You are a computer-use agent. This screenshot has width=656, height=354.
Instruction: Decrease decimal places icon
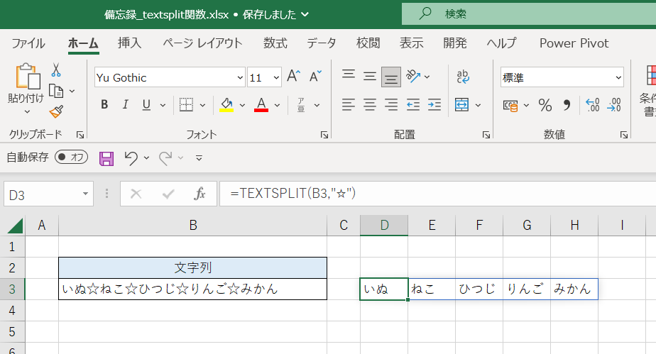pyautogui.click(x=614, y=105)
